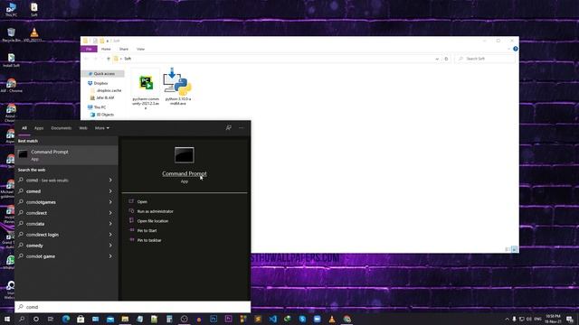Choose Run as administrator

pos(155,211)
